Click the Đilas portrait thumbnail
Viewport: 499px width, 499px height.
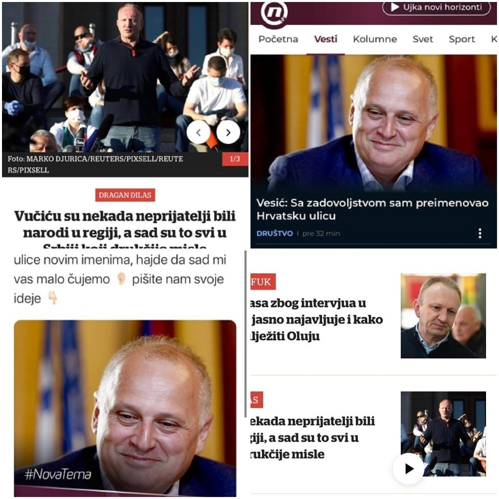point(443,316)
